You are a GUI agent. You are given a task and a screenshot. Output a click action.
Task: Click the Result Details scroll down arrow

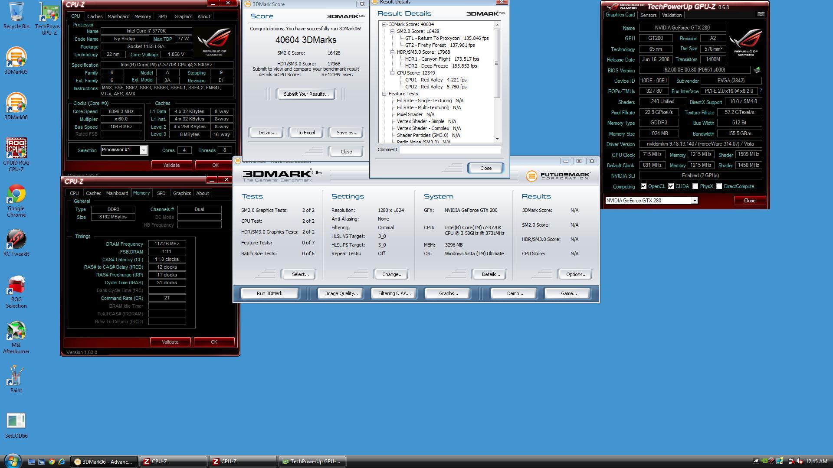497,139
